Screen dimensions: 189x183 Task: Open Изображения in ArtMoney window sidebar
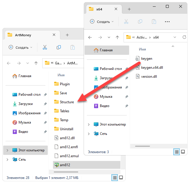27,113
